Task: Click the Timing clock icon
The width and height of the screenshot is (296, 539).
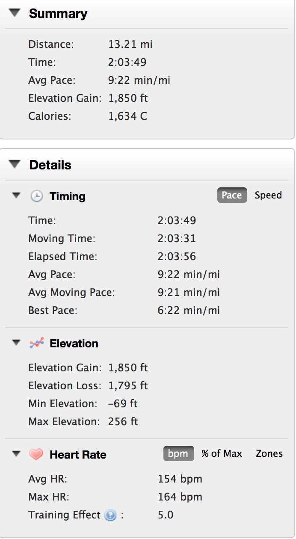Action: (37, 196)
